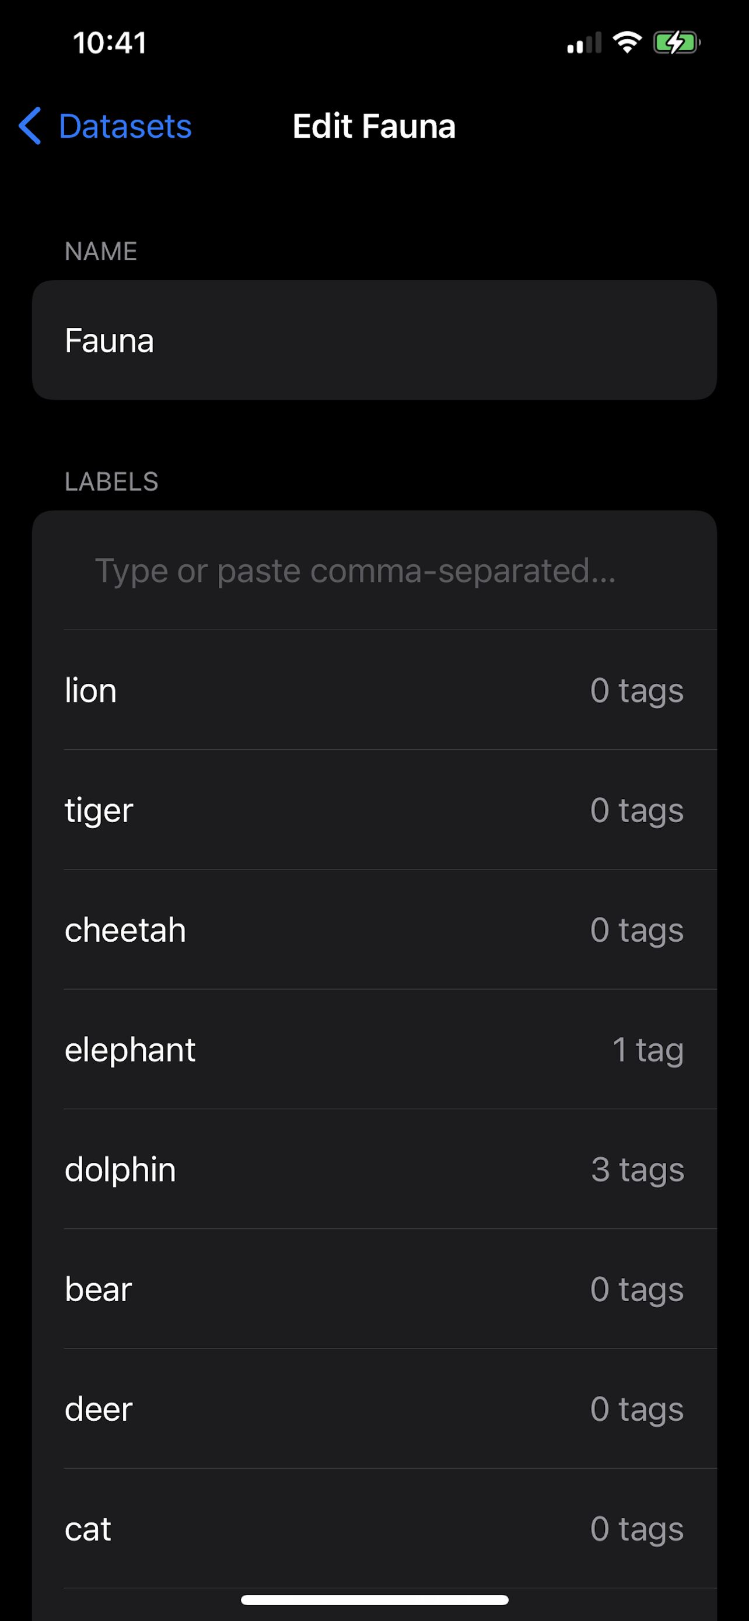
Task: Select the bear label row
Action: [x=374, y=1289]
